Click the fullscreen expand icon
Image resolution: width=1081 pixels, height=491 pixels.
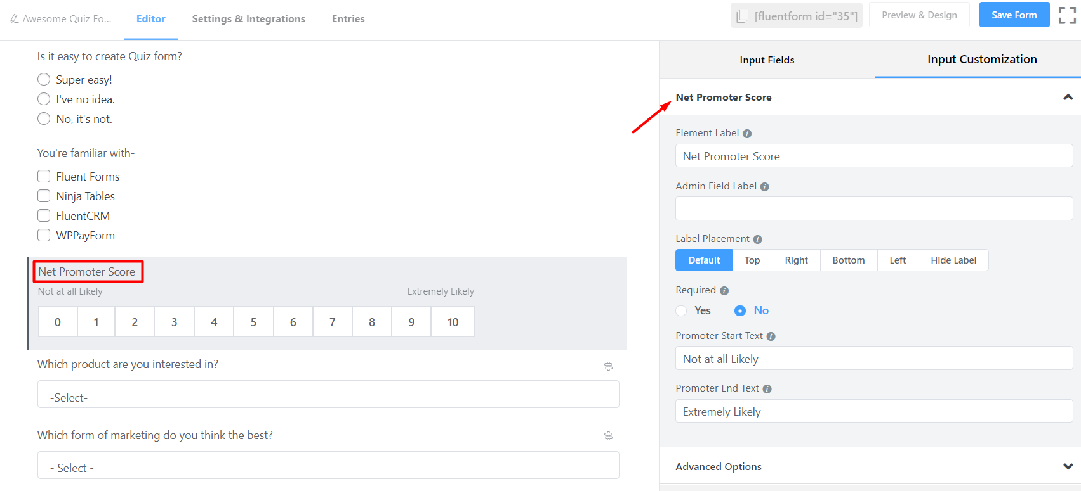1067,15
